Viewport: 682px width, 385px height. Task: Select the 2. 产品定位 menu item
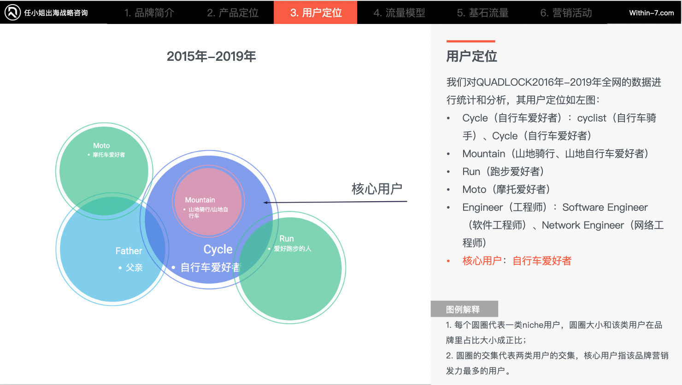[x=232, y=12]
